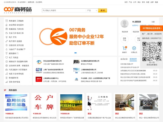Open the 产品 search type dropdown

92,11
